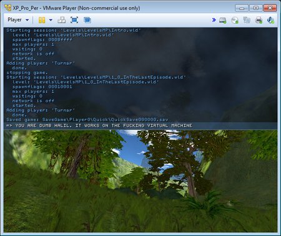Image resolution: width=281 pixels, height=236 pixels.
Task: Send Ctrl+Alt+Del to the virtual machine
Action: point(62,20)
